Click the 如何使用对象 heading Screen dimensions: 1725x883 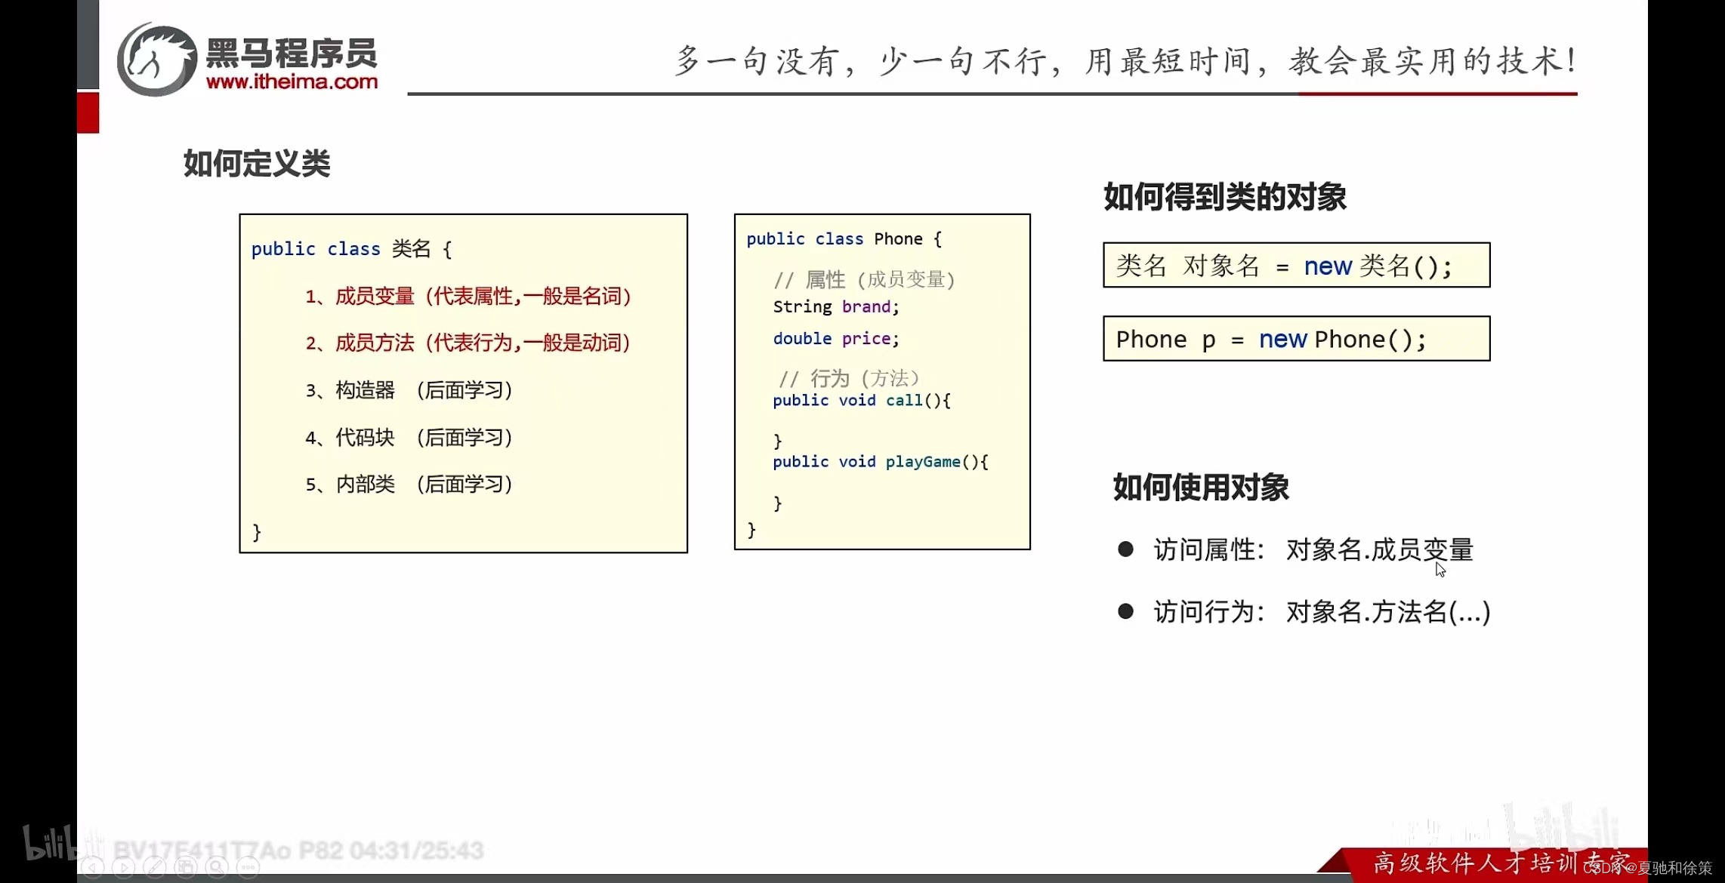(1200, 488)
